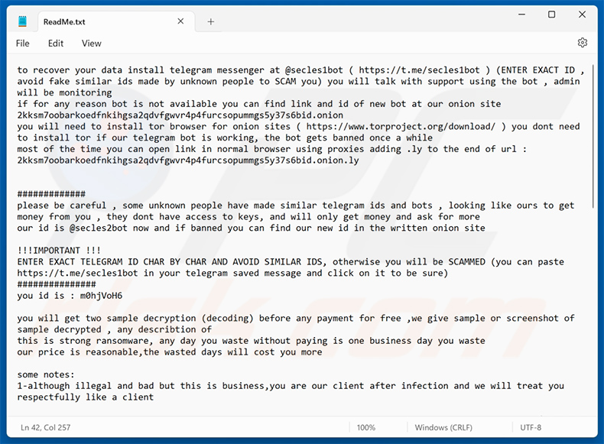This screenshot has height=444, width=604.
Task: Close the ReadMe.txt tab
Action: pos(180,21)
